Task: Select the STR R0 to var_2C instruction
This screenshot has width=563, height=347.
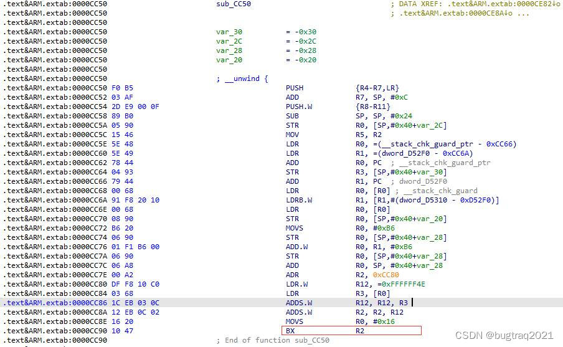Action: (366, 125)
